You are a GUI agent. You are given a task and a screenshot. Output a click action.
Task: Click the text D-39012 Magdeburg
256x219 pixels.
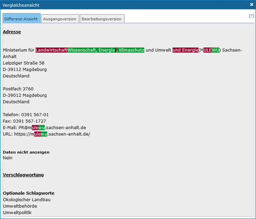(25, 95)
